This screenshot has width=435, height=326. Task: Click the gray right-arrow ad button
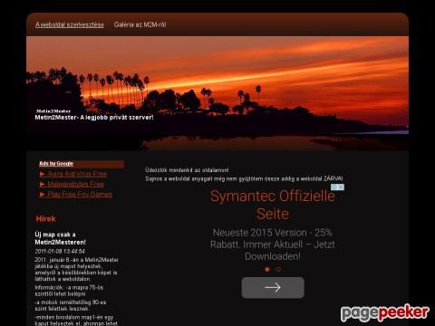pyautogui.click(x=273, y=288)
